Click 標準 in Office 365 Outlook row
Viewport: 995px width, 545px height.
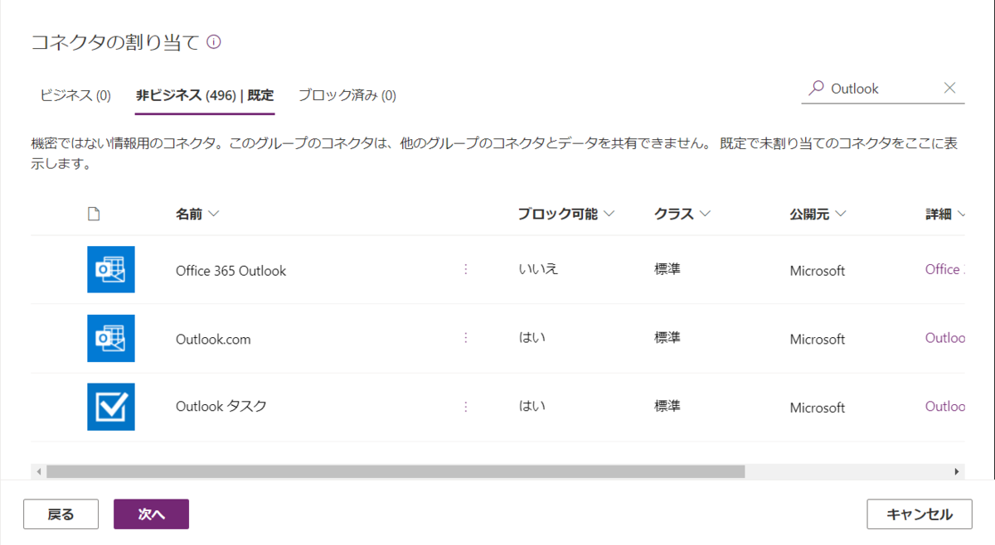tap(667, 269)
